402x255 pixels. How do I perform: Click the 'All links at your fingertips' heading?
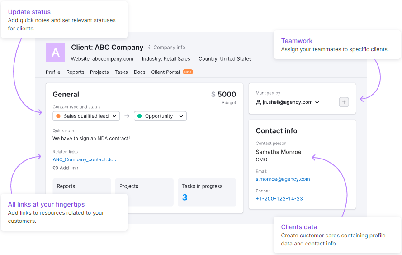coord(46,204)
